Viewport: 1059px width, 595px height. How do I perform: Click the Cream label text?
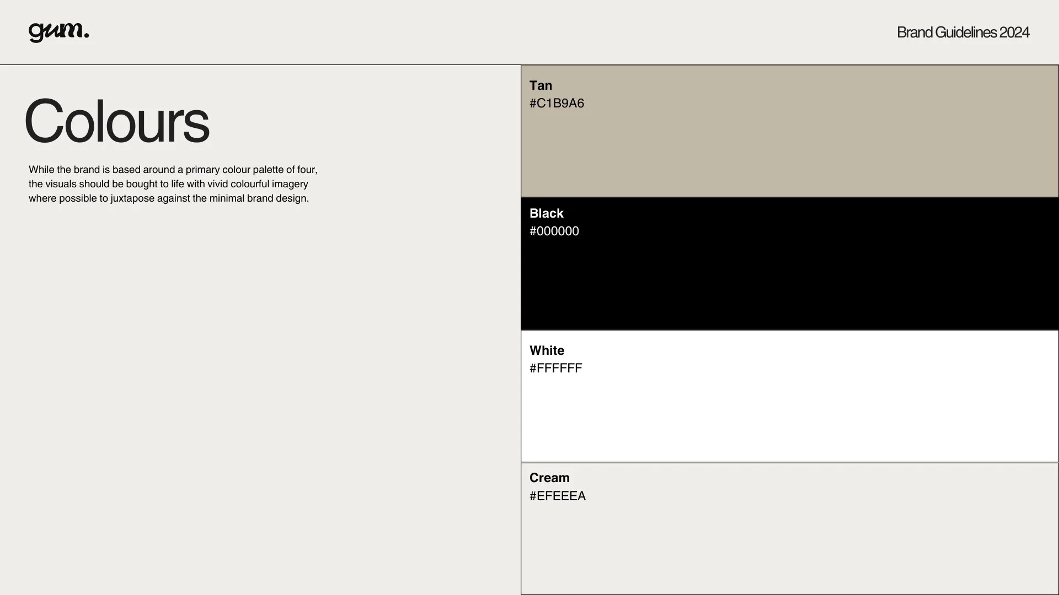[x=549, y=478]
